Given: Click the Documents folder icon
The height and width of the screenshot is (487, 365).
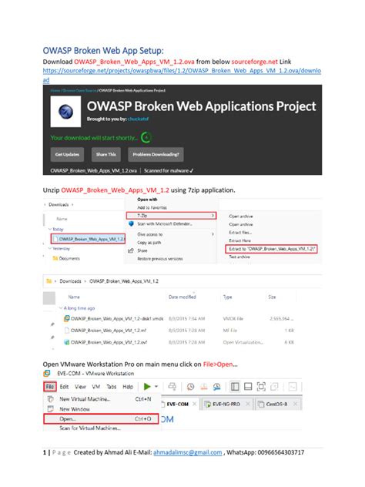Looking at the screenshot, I should (x=55, y=258).
